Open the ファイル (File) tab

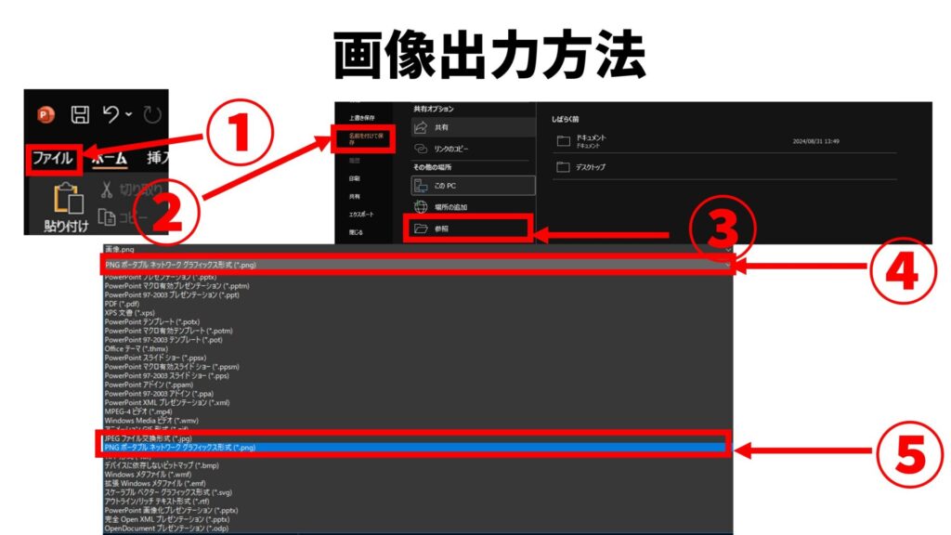pos(53,159)
